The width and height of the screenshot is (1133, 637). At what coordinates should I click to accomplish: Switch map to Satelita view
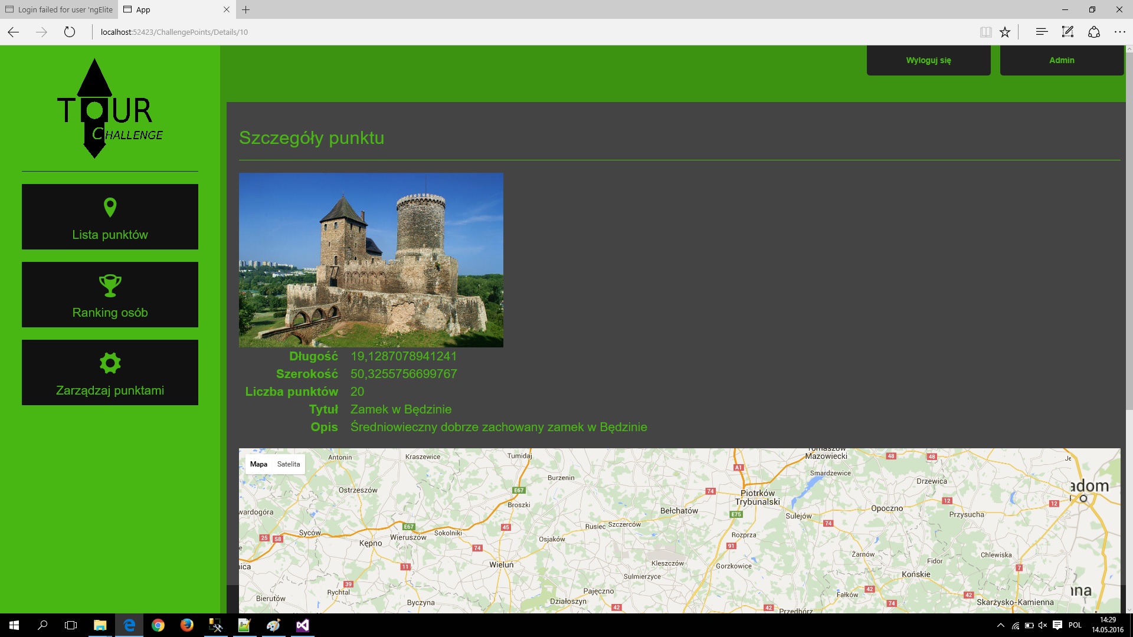(289, 464)
